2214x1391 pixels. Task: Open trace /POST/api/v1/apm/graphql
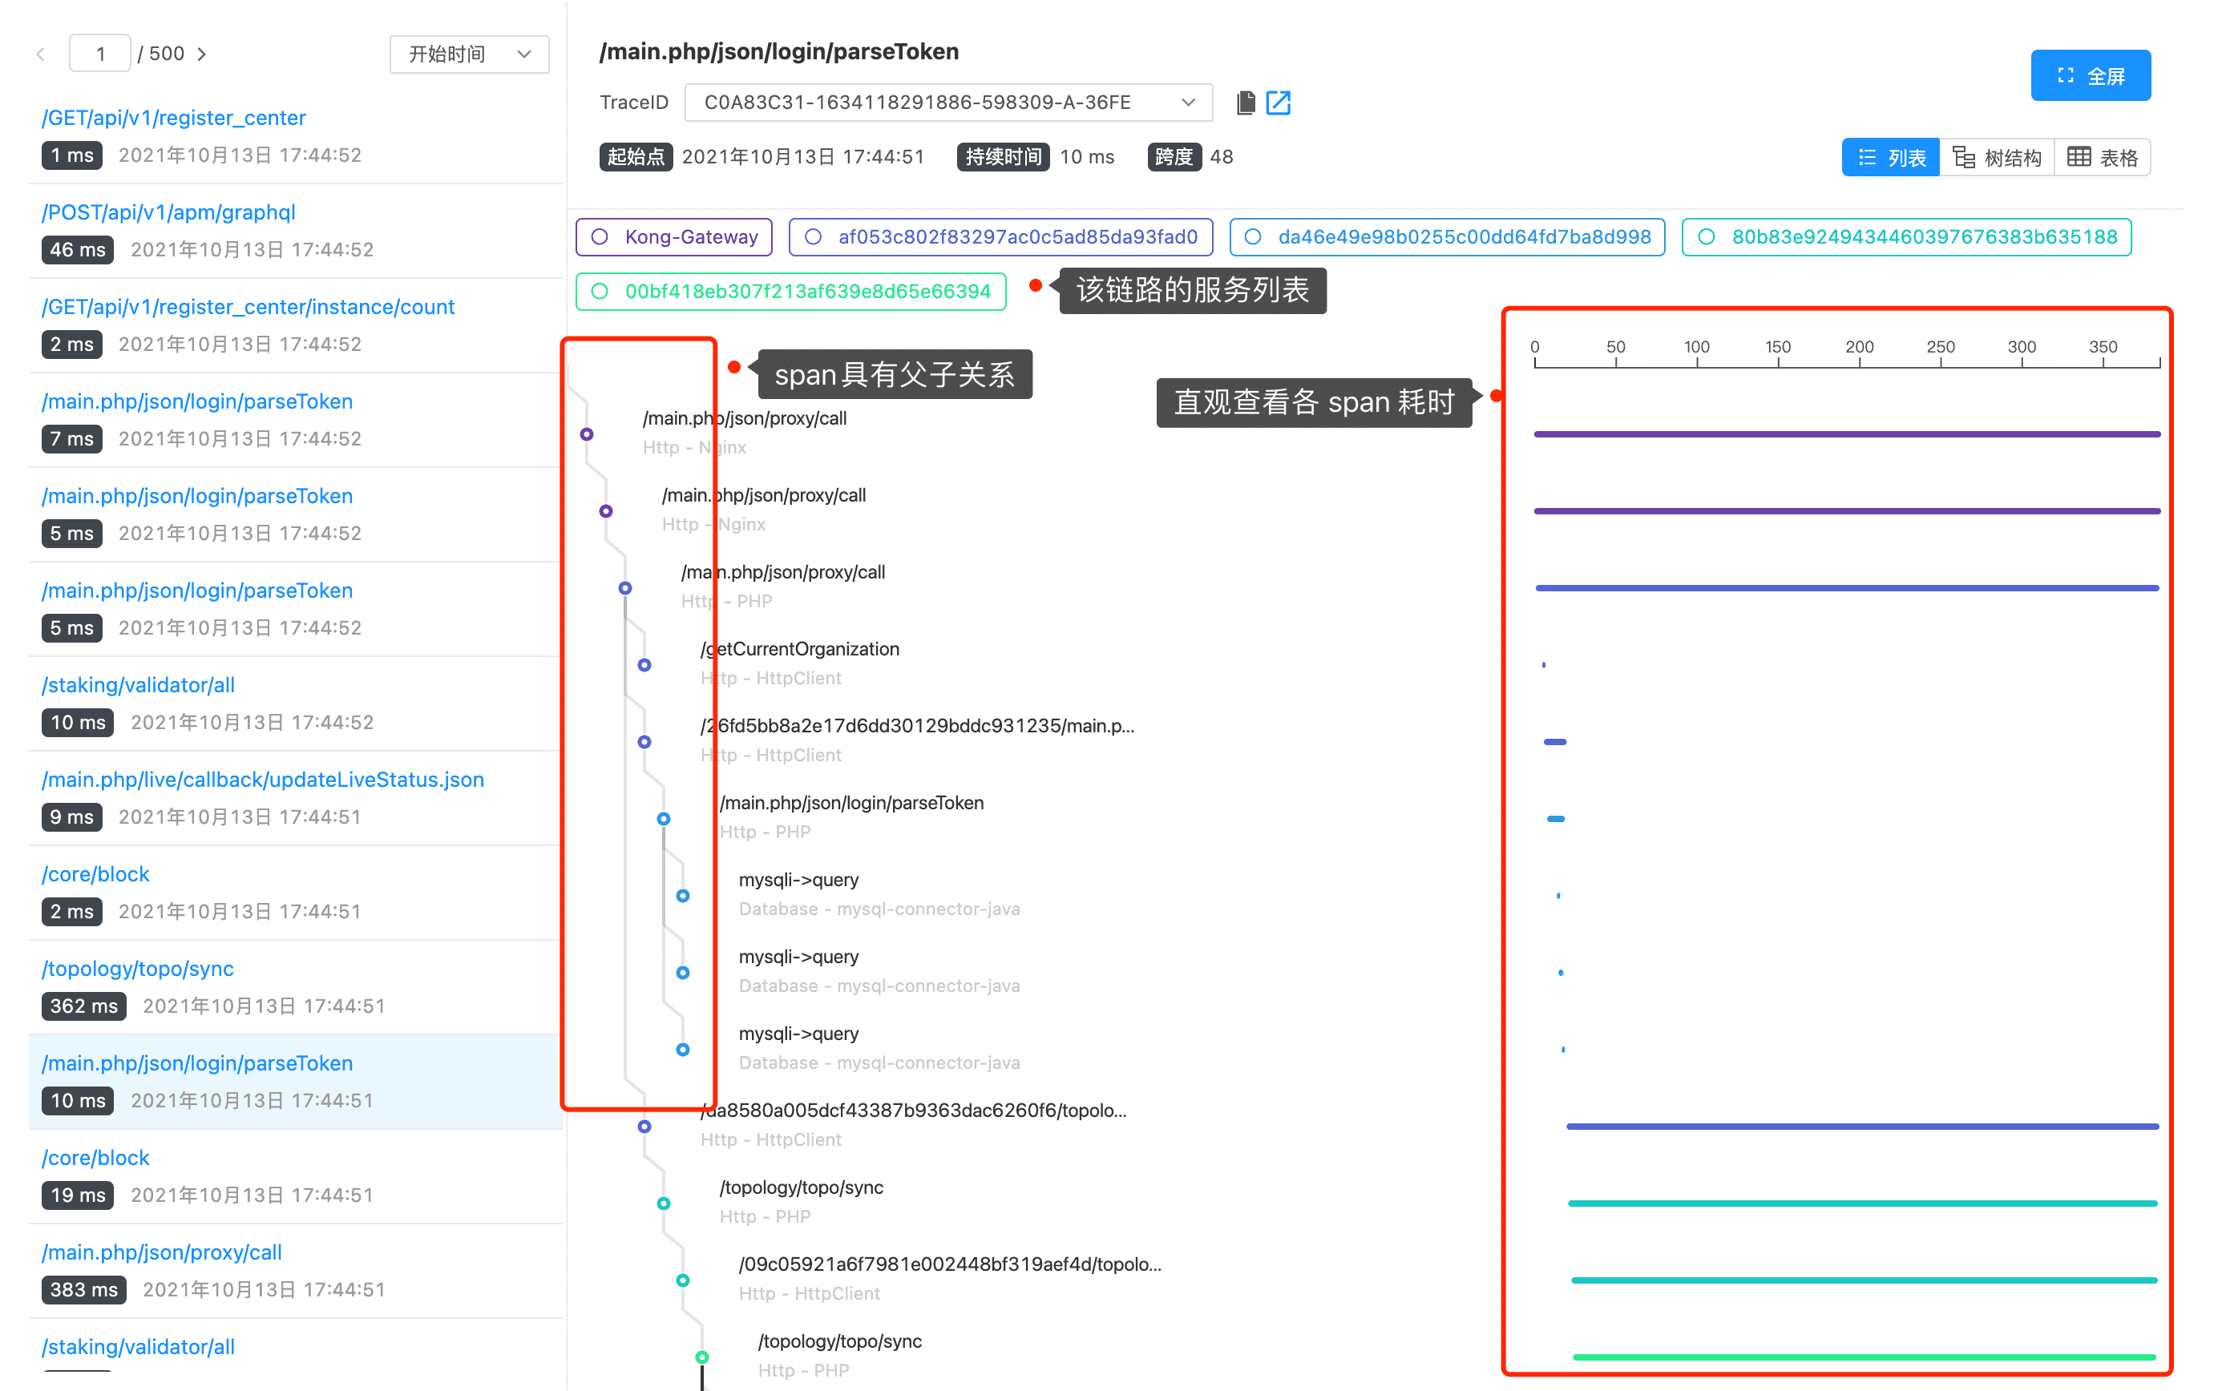coord(168,212)
